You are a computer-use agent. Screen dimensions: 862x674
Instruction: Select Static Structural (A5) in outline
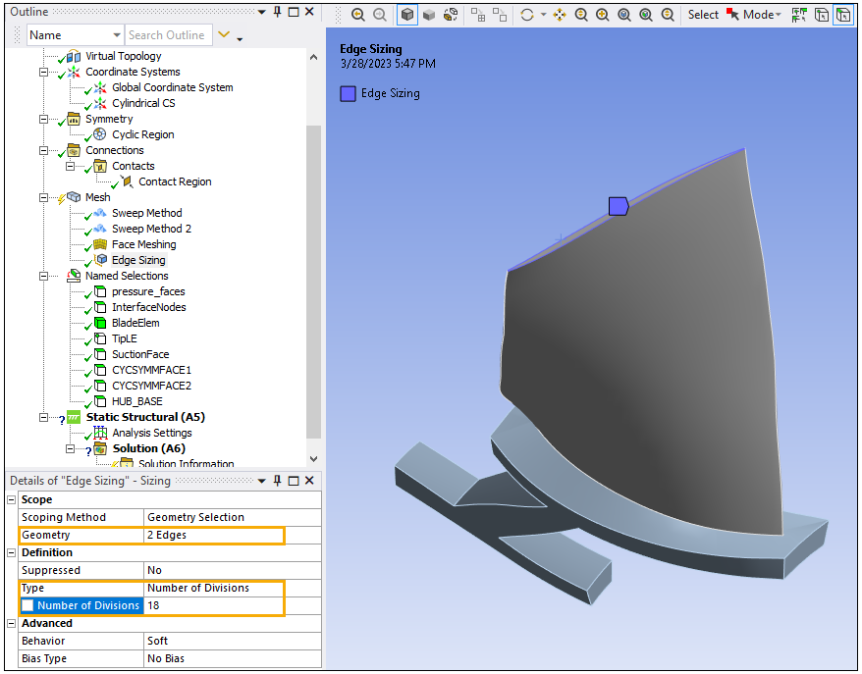(144, 417)
